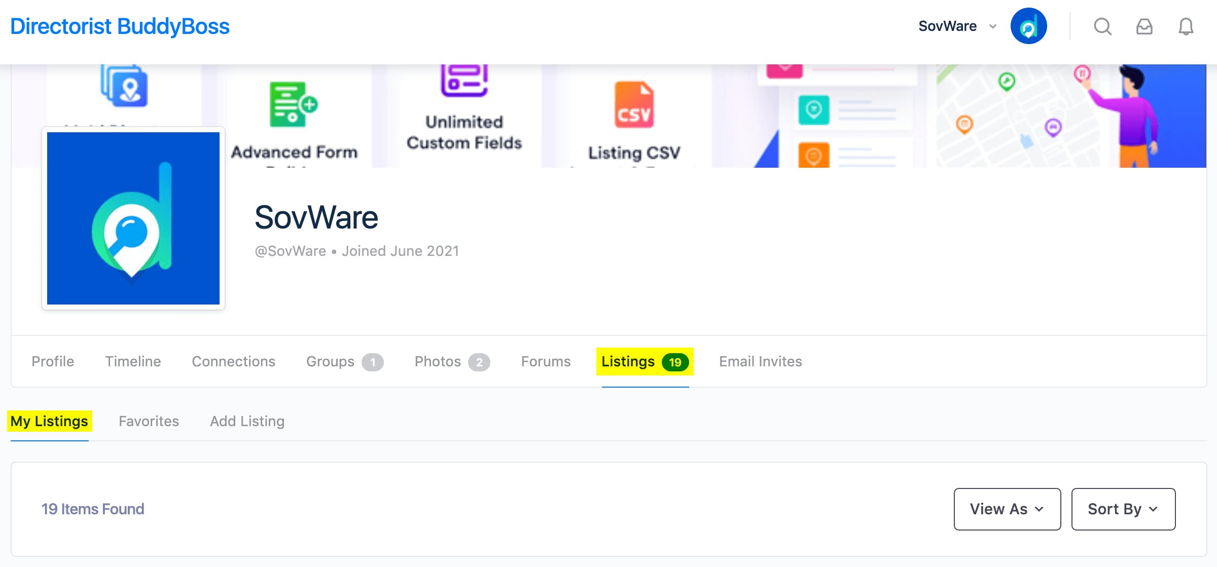Expand the SovWare user menu chevron
Image resolution: width=1217 pixels, height=567 pixels.
[993, 26]
